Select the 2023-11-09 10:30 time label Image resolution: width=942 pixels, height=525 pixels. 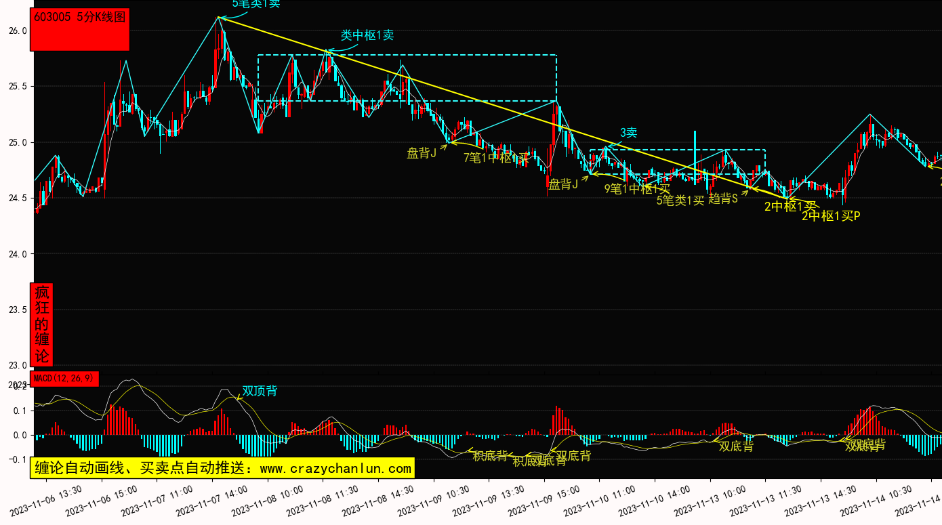434,501
